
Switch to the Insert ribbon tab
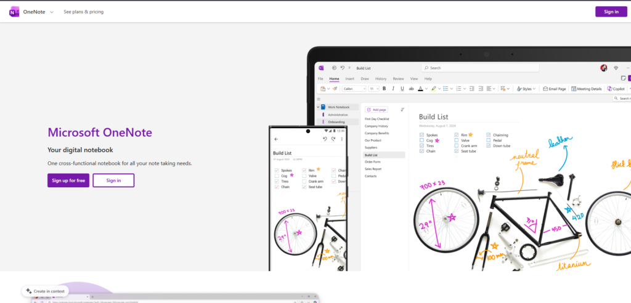[350, 79]
